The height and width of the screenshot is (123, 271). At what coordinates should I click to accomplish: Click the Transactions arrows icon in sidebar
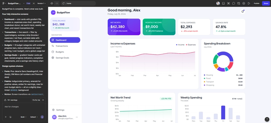click(x=53, y=46)
